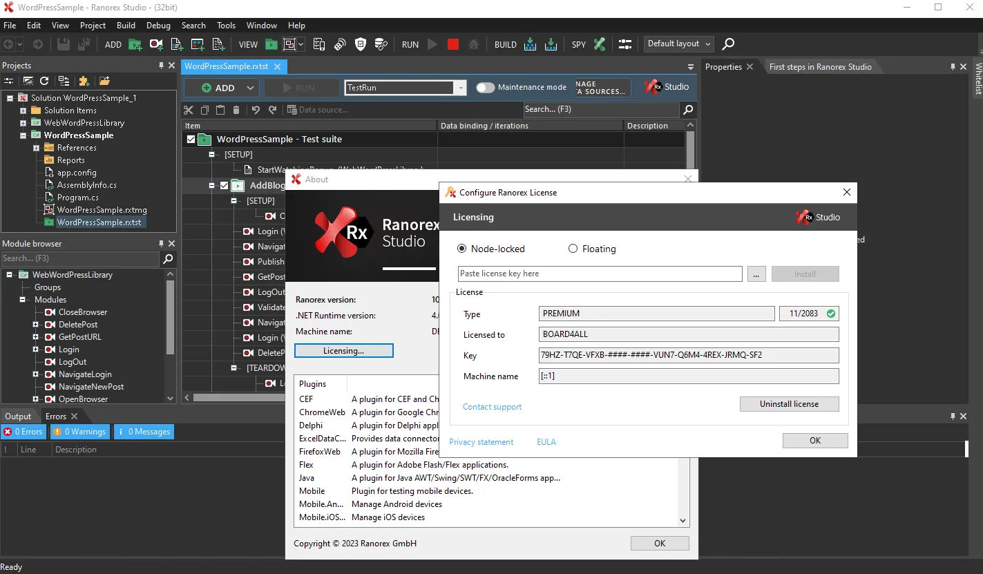This screenshot has width=983, height=574.
Task: Pin the Module browser panel
Action: [x=162, y=244]
